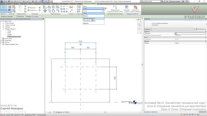
Task: Click the aligned dimension icon in Measure panel
Action: tap(71, 11)
